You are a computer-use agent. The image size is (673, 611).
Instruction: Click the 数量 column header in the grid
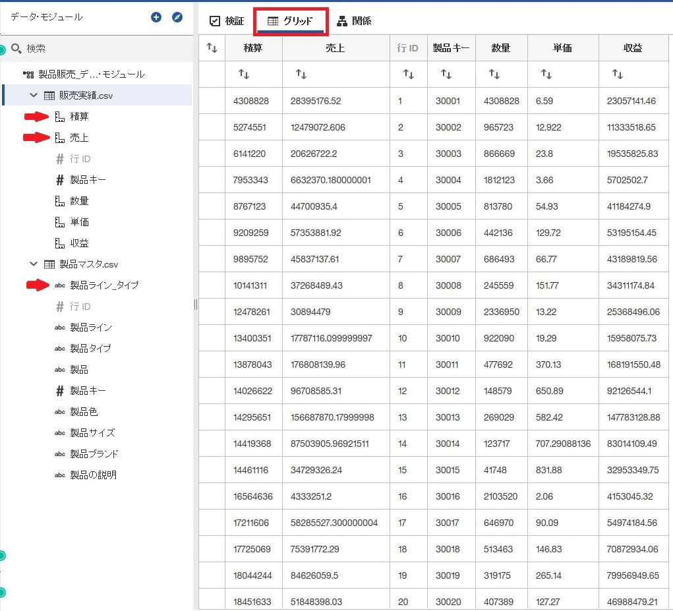click(502, 47)
